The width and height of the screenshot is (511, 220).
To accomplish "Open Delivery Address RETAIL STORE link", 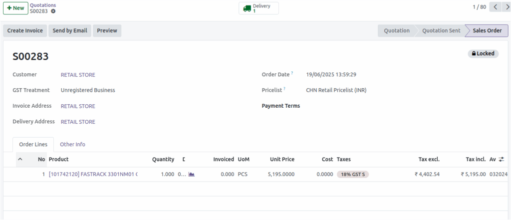I will (78, 122).
